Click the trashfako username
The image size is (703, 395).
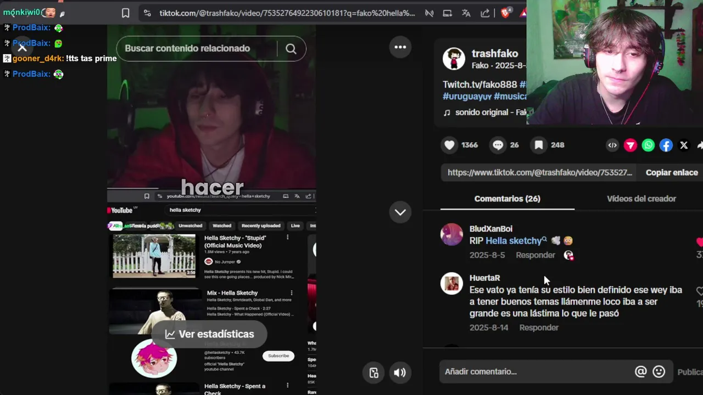(x=495, y=53)
